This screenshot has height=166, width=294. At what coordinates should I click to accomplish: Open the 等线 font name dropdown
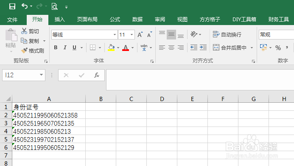pyautogui.click(x=115, y=35)
